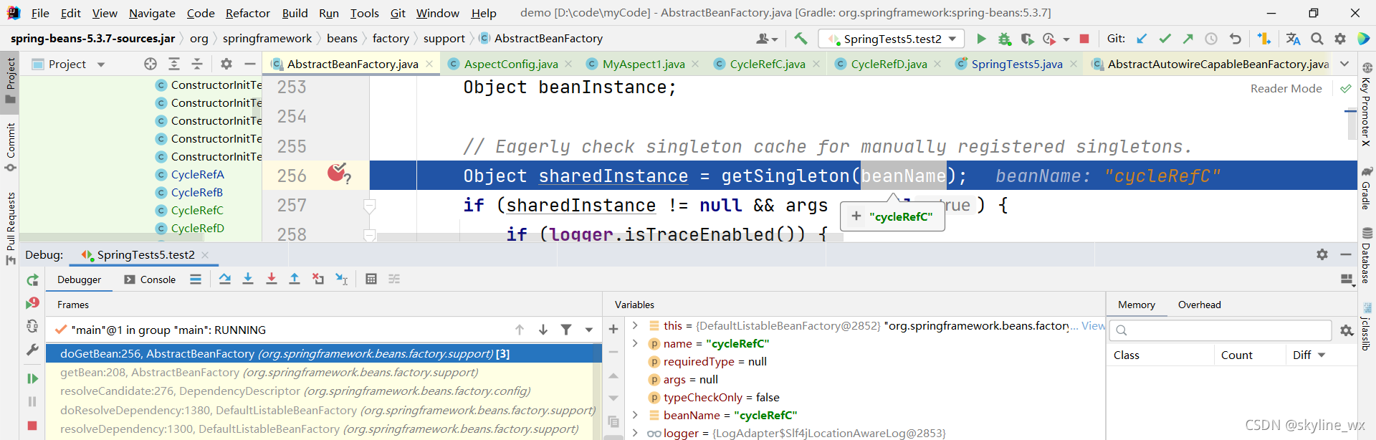Open the Git menu
Viewport: 1376px width, 440px height.
tap(398, 13)
